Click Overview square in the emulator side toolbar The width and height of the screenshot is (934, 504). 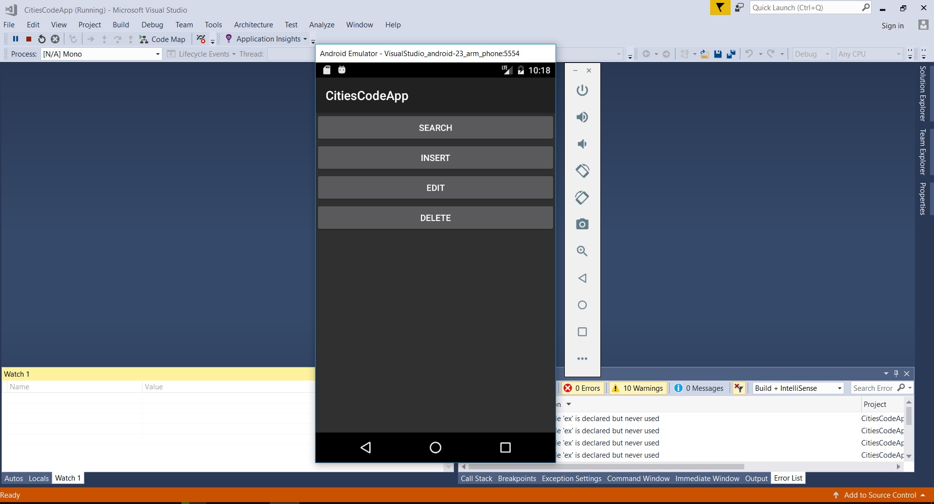coord(582,332)
